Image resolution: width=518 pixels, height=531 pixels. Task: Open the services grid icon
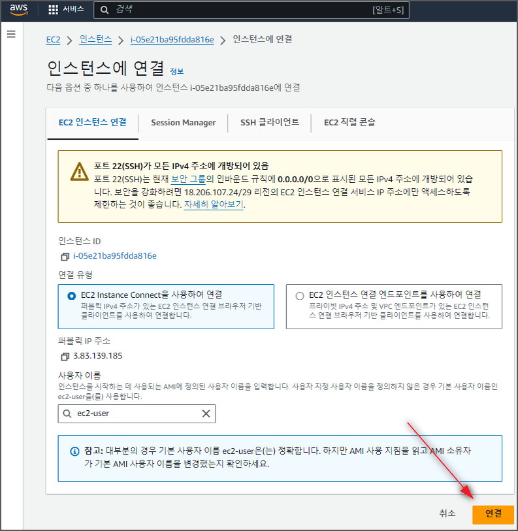[53, 10]
